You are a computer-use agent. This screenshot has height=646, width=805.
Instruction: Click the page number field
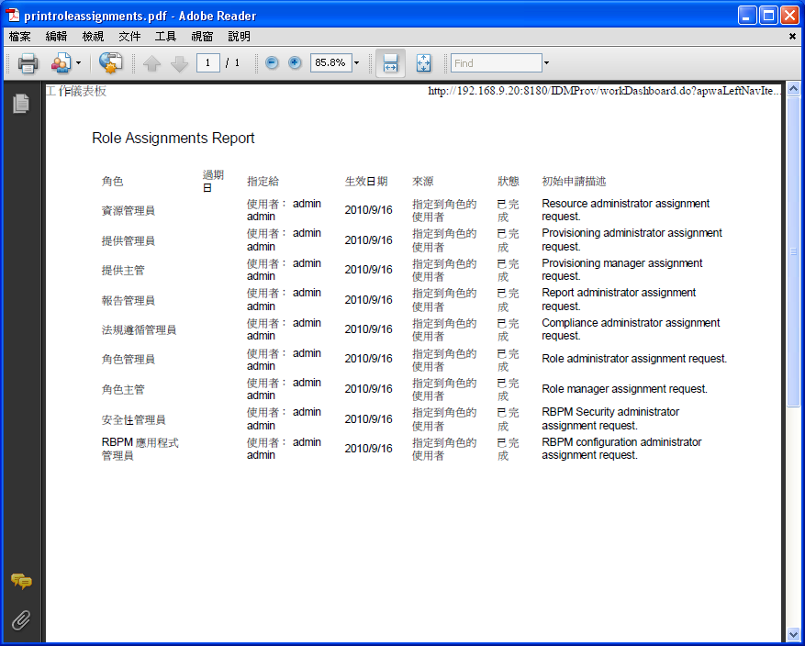pos(208,62)
